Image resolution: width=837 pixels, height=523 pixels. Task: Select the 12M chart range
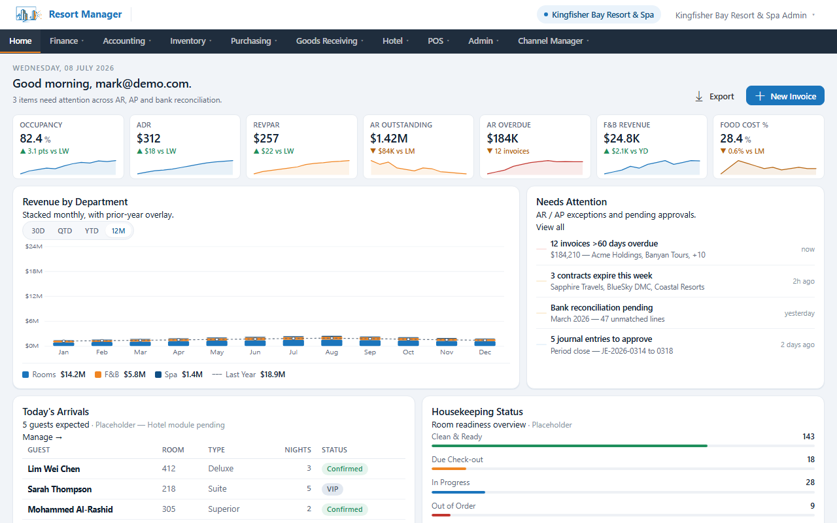tap(118, 231)
